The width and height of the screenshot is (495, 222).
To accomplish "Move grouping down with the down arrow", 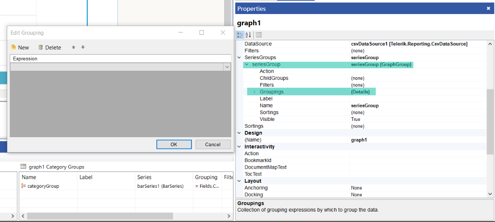I will coord(83,47).
